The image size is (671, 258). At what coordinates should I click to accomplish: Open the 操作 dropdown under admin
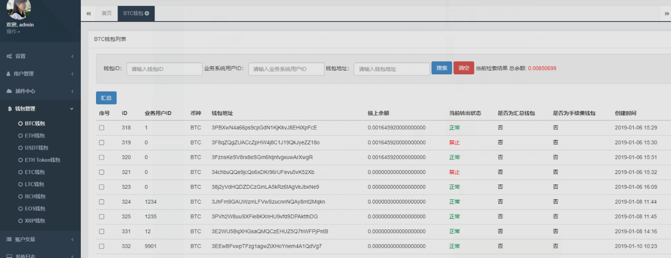pos(13,32)
